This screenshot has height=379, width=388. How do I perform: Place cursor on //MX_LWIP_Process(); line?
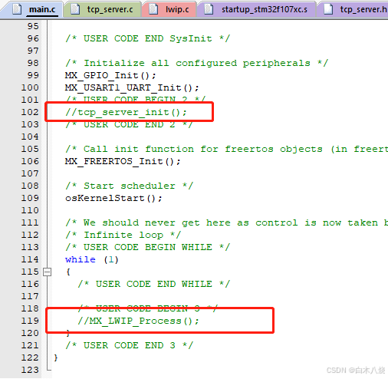(138, 321)
